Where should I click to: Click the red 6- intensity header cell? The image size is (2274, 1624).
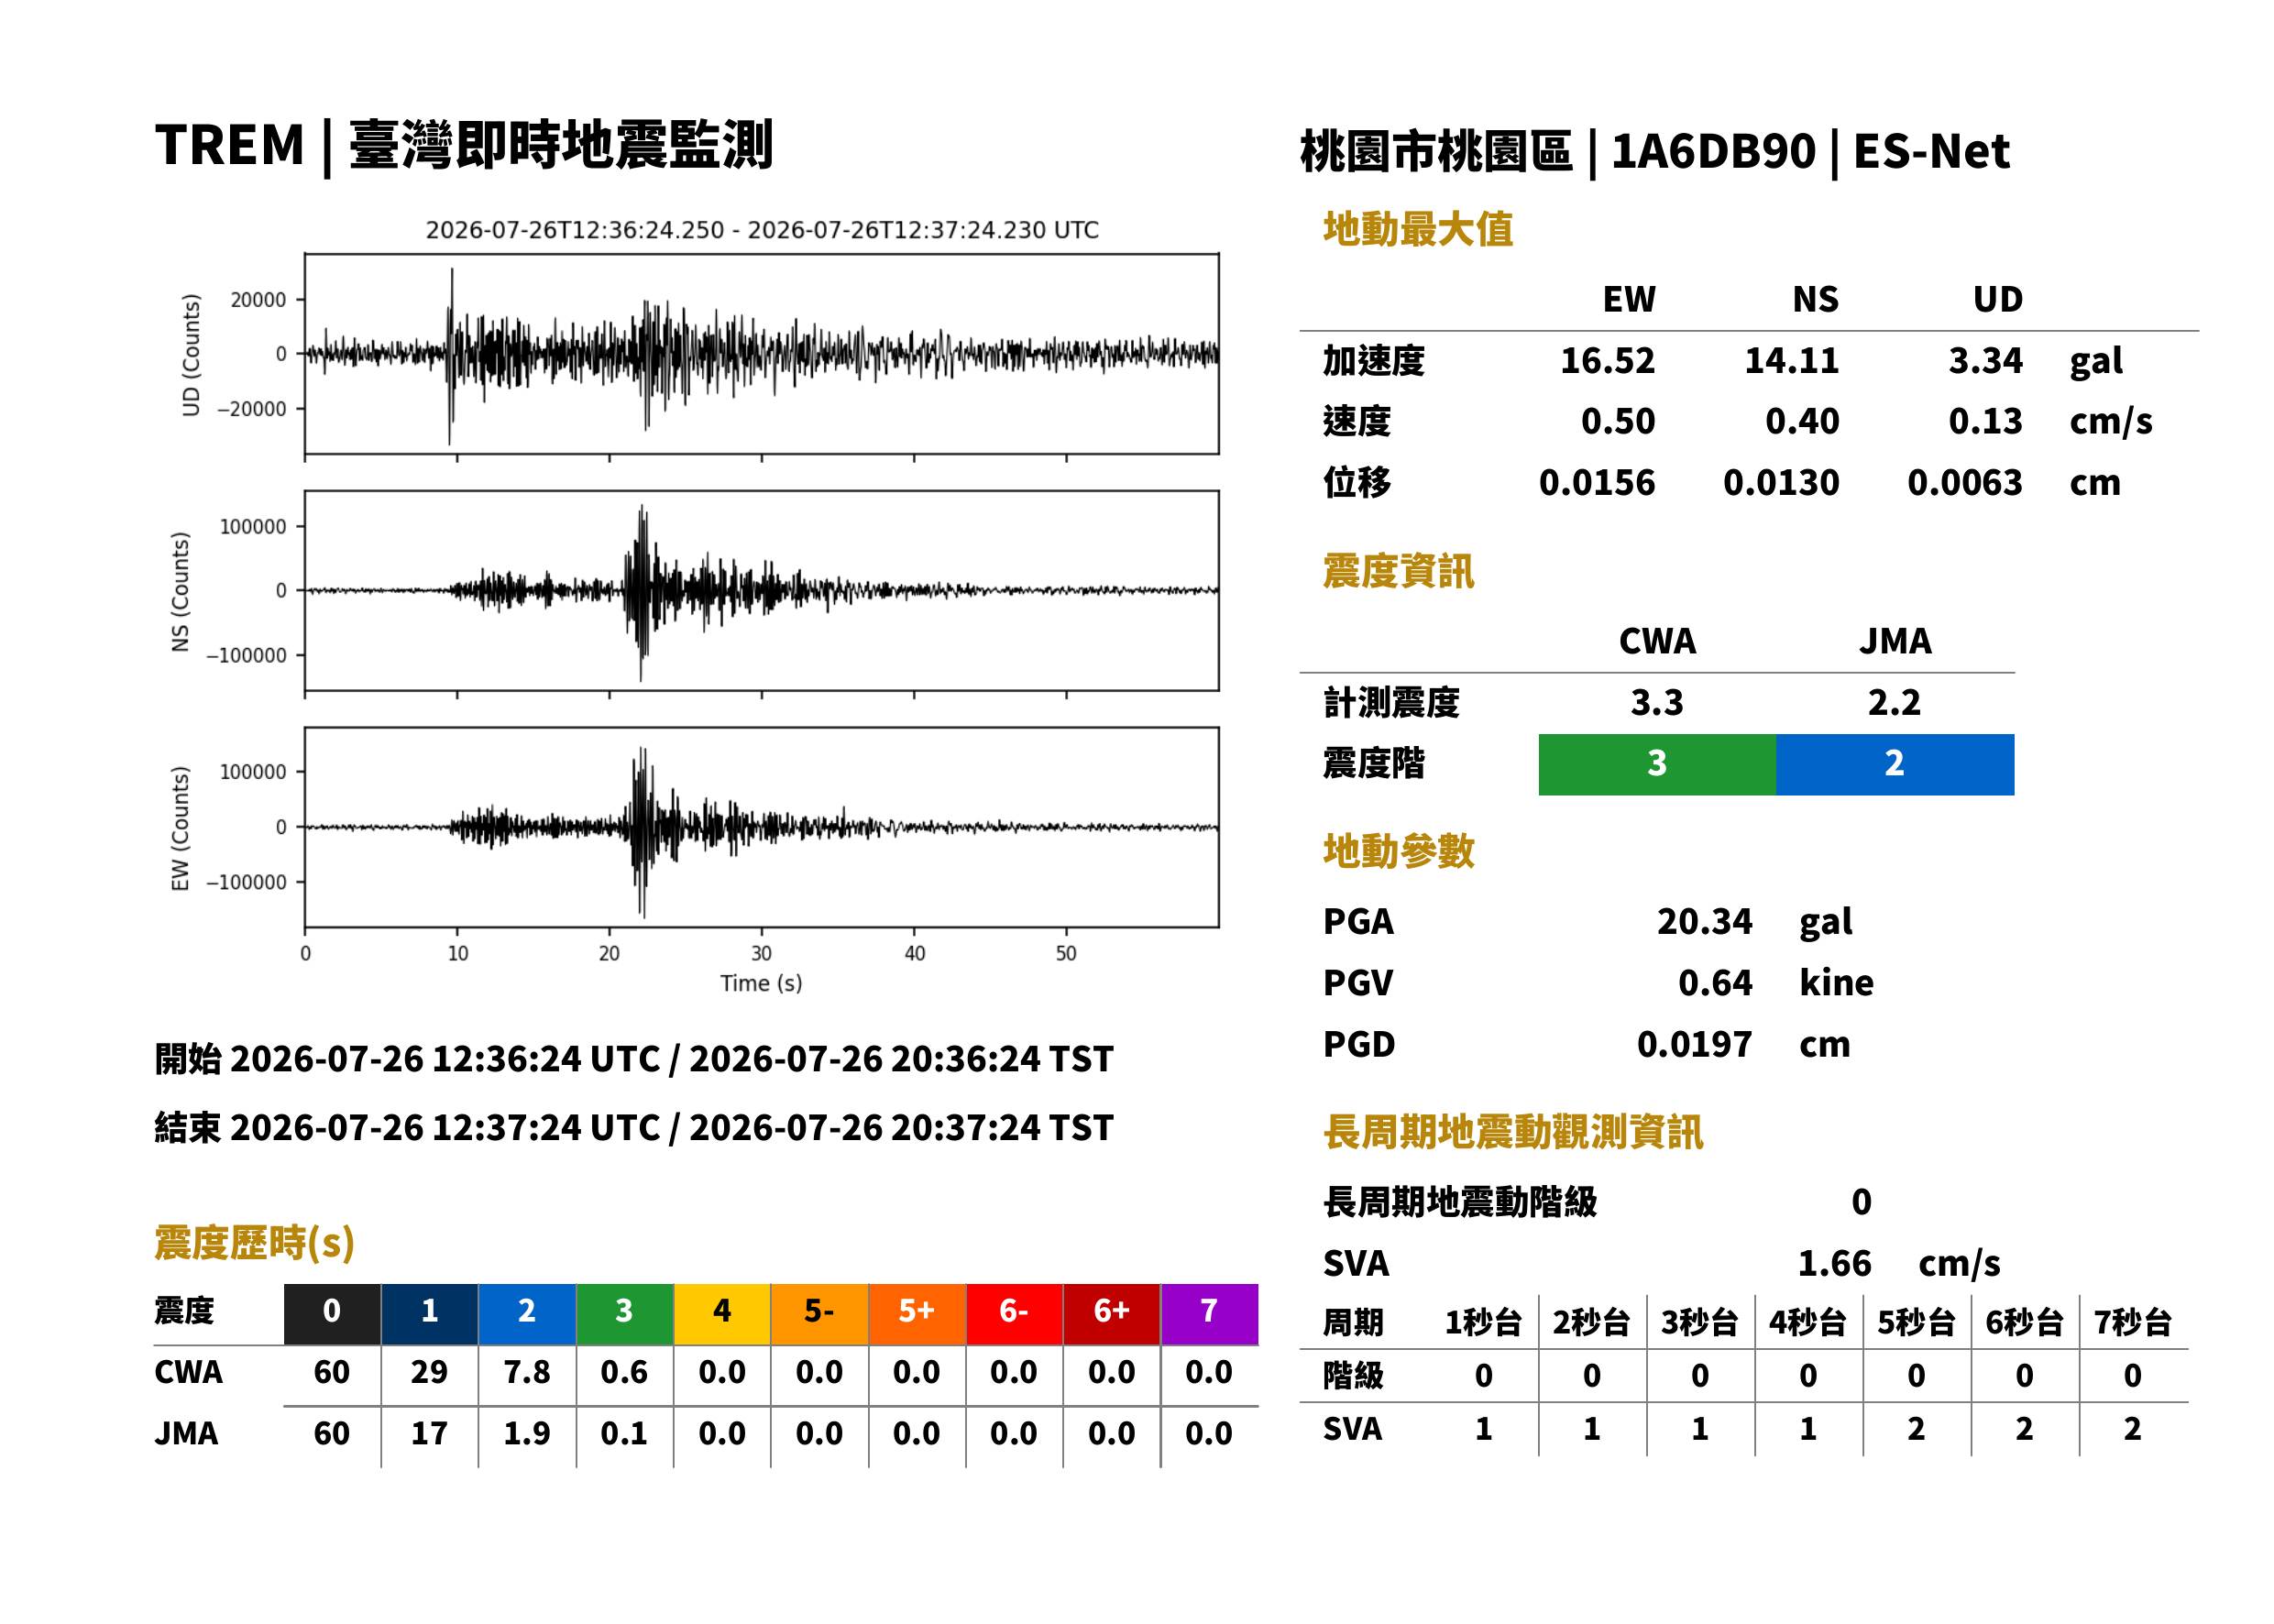(1014, 1314)
